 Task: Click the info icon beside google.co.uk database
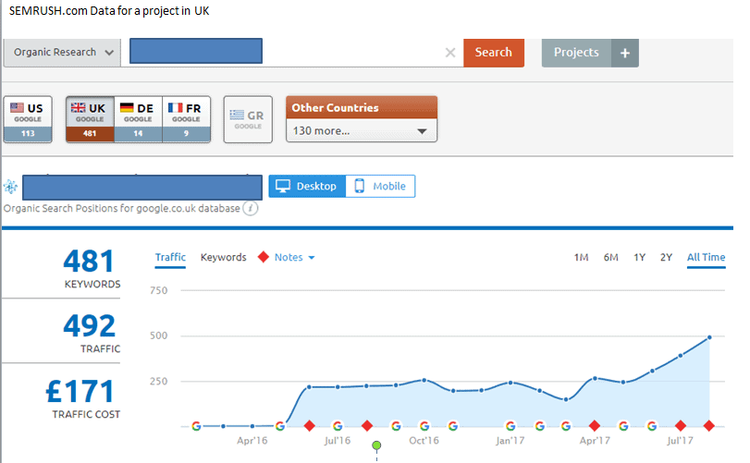tap(251, 208)
